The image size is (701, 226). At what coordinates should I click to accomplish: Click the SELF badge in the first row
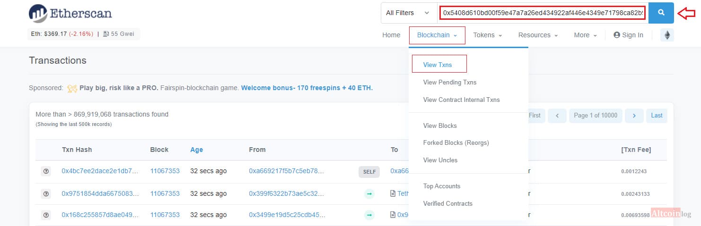(369, 172)
